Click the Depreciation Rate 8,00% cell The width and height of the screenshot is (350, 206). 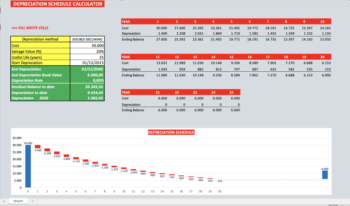point(87,81)
